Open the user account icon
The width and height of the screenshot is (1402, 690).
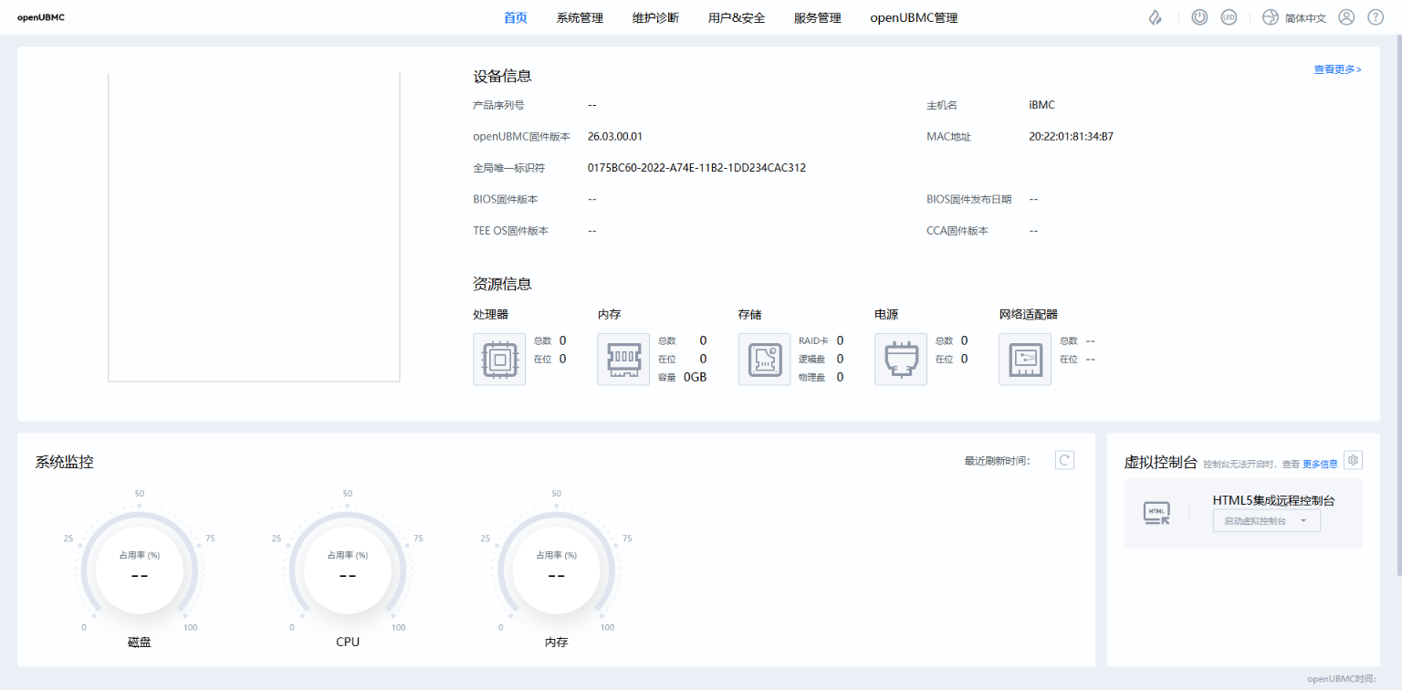1346,17
